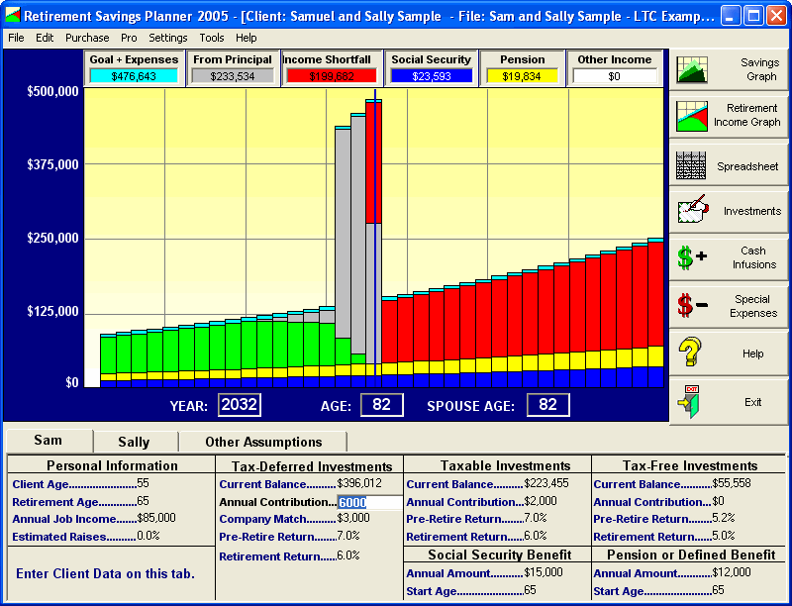Image resolution: width=792 pixels, height=606 pixels.
Task: Select Tax-Deferred Retirement Return 6.0%
Action: (x=348, y=555)
